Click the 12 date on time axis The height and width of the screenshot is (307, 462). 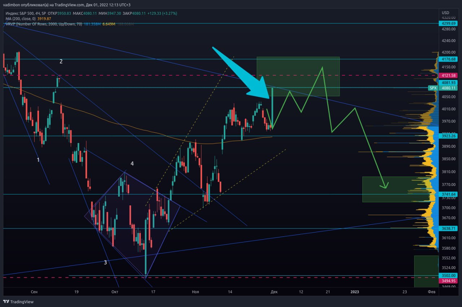pos(301,292)
